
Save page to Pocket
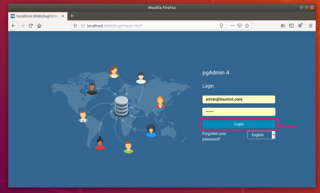pyautogui.click(x=239, y=26)
